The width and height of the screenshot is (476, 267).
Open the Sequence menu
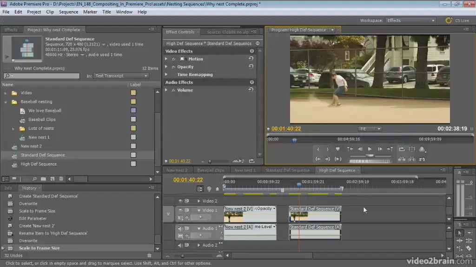click(x=68, y=12)
